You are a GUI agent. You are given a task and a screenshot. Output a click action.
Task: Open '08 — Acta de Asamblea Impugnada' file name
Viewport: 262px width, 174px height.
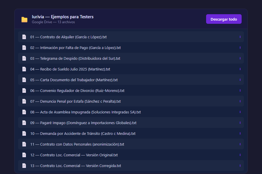(86, 112)
